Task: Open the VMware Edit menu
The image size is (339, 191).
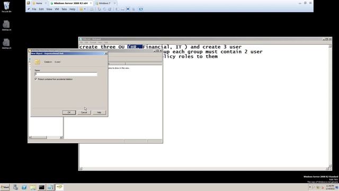Action: pyautogui.click(x=41, y=9)
